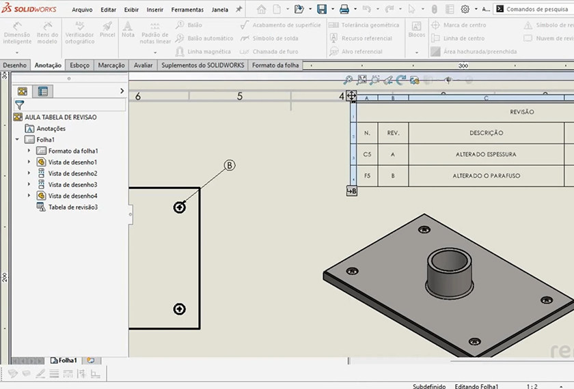Image resolution: width=574 pixels, height=389 pixels.
Task: Expand the Formato da folha1 node
Action: coord(29,151)
